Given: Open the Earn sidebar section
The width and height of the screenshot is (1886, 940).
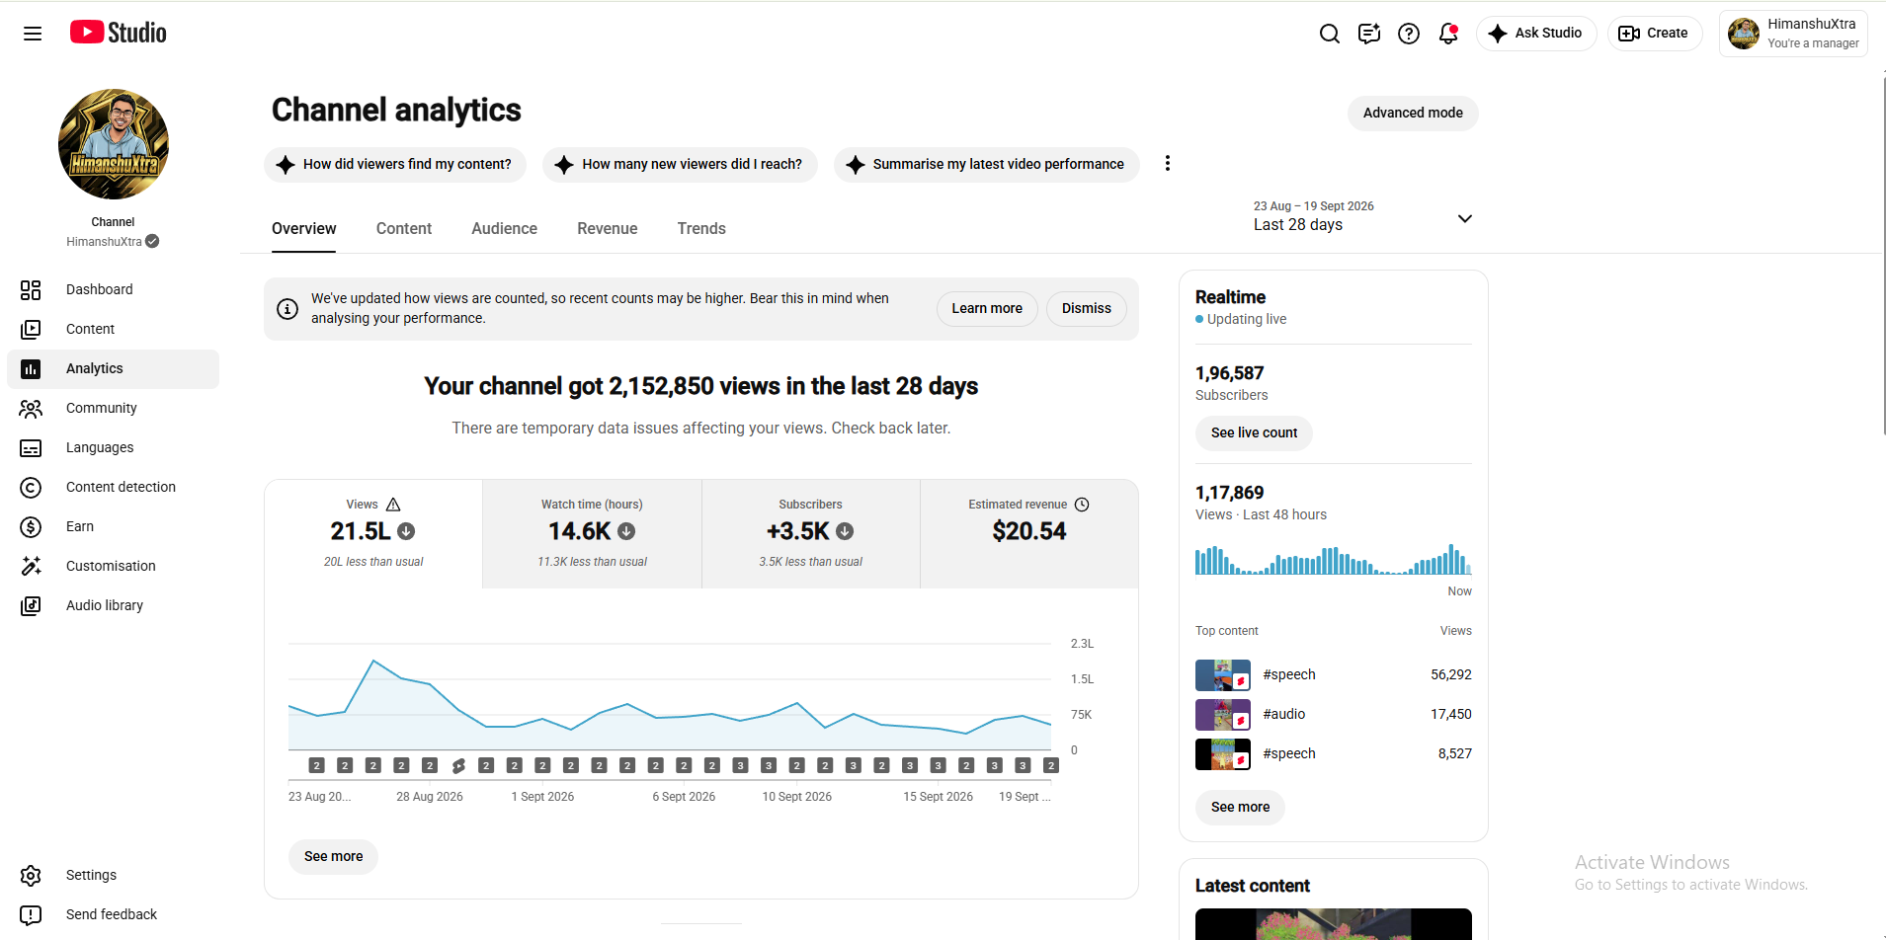Looking at the screenshot, I should [x=113, y=526].
